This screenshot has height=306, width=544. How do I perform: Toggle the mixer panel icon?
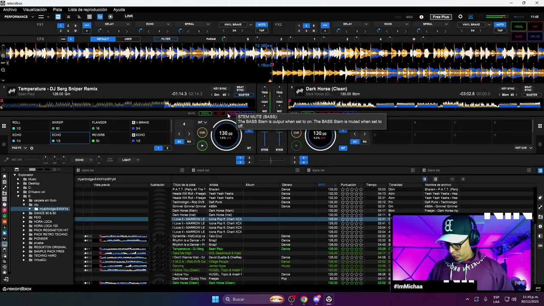[x=100, y=17]
